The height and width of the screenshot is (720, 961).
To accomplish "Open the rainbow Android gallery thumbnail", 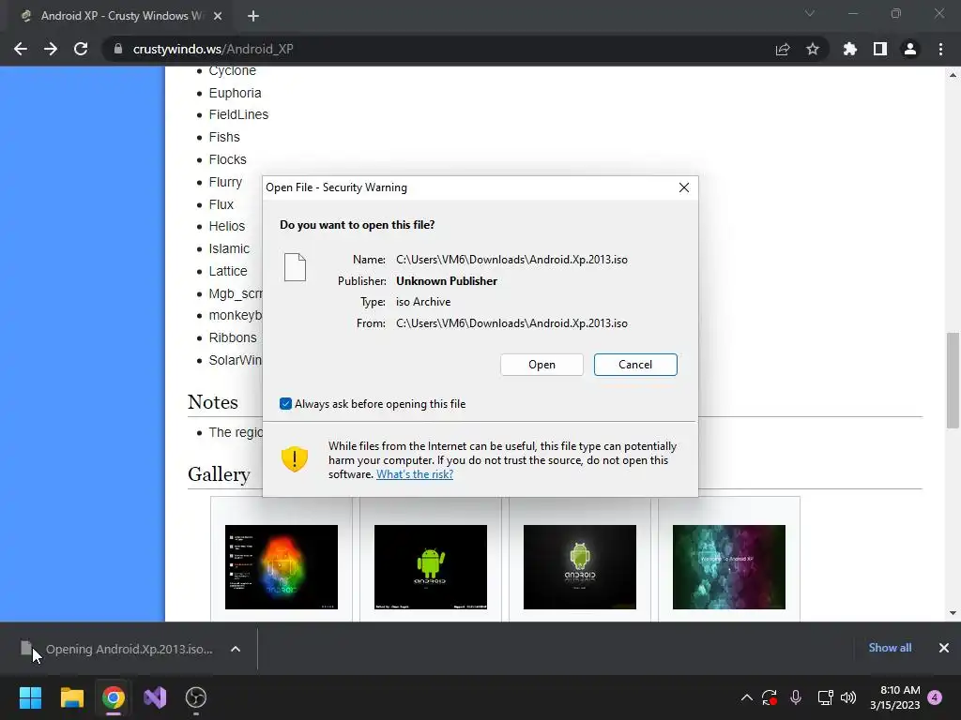I will pyautogui.click(x=282, y=567).
